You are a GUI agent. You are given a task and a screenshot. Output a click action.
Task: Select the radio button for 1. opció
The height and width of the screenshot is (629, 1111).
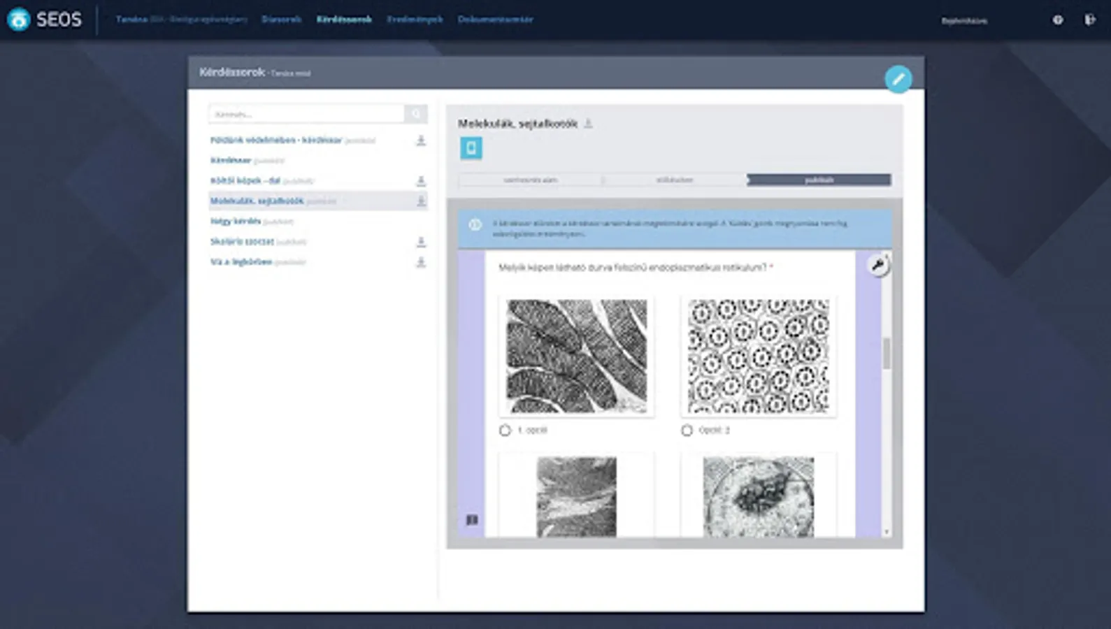tap(505, 431)
